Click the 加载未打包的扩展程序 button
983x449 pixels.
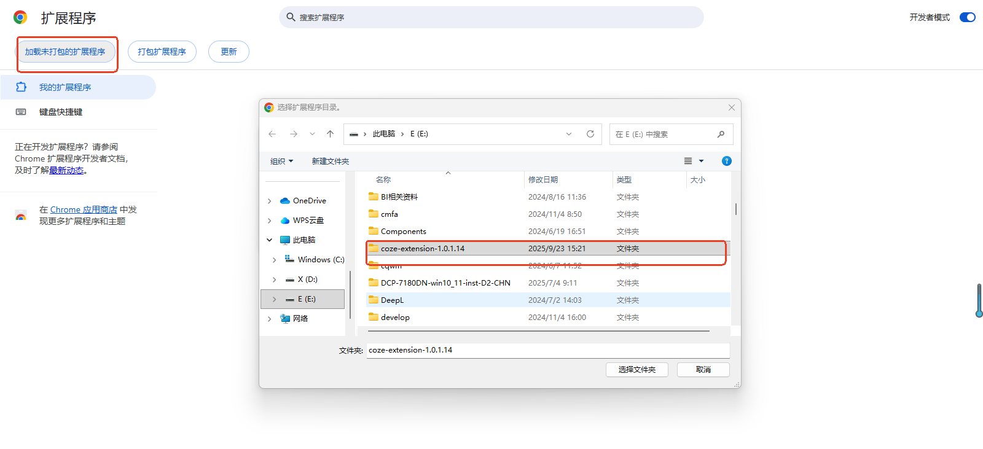pyautogui.click(x=65, y=52)
